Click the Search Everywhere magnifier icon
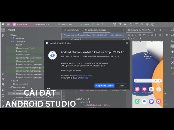 tap(142, 24)
